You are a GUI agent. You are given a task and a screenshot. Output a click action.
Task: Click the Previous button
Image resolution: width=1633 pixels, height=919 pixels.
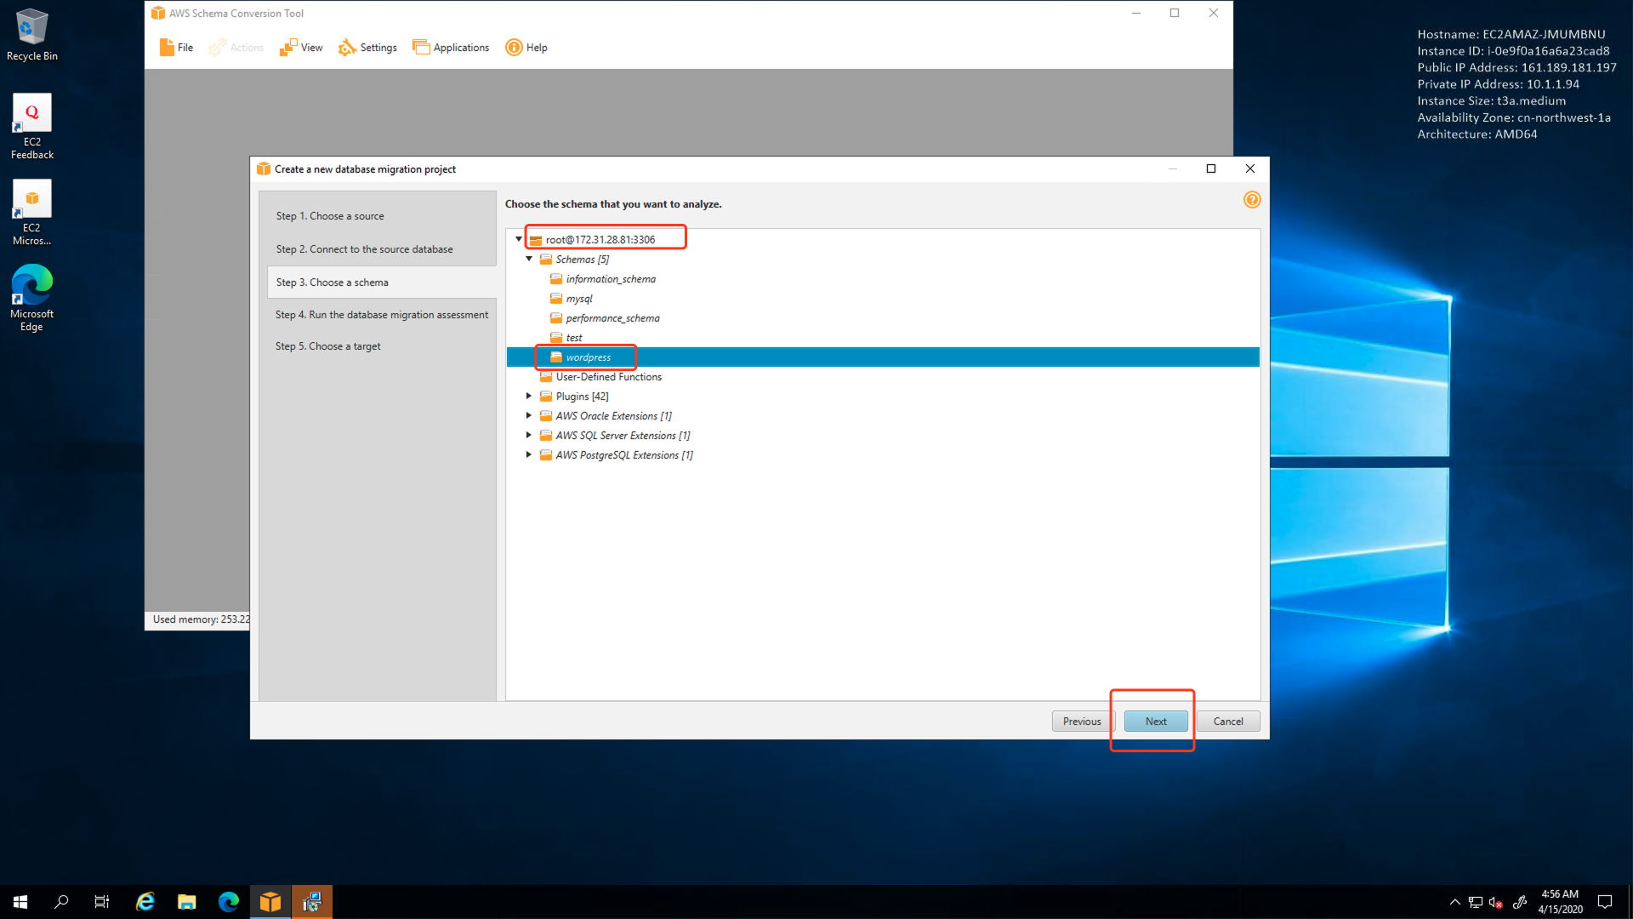pos(1081,721)
